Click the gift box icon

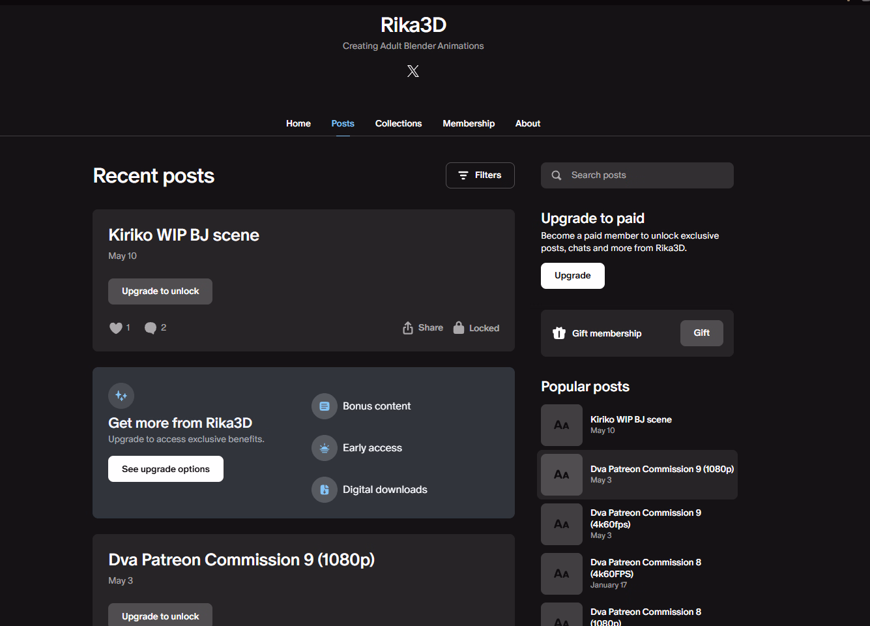[559, 333]
